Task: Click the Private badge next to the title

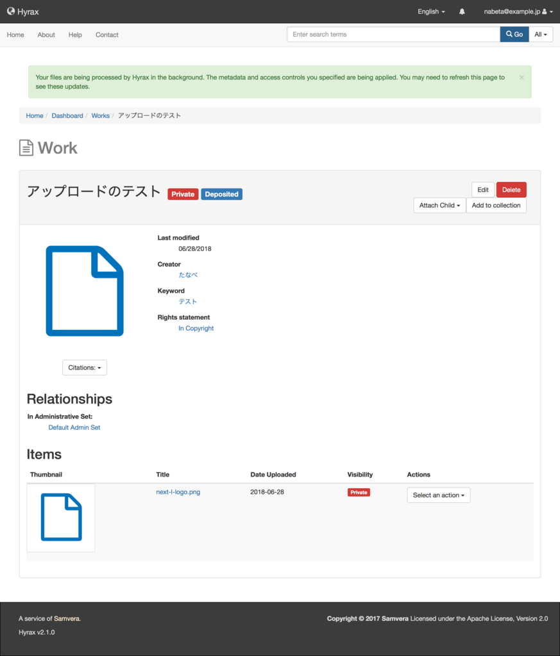Action: 183,194
